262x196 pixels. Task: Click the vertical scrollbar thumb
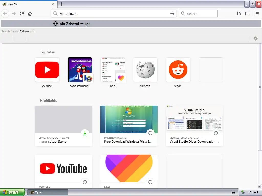(x=260, y=97)
